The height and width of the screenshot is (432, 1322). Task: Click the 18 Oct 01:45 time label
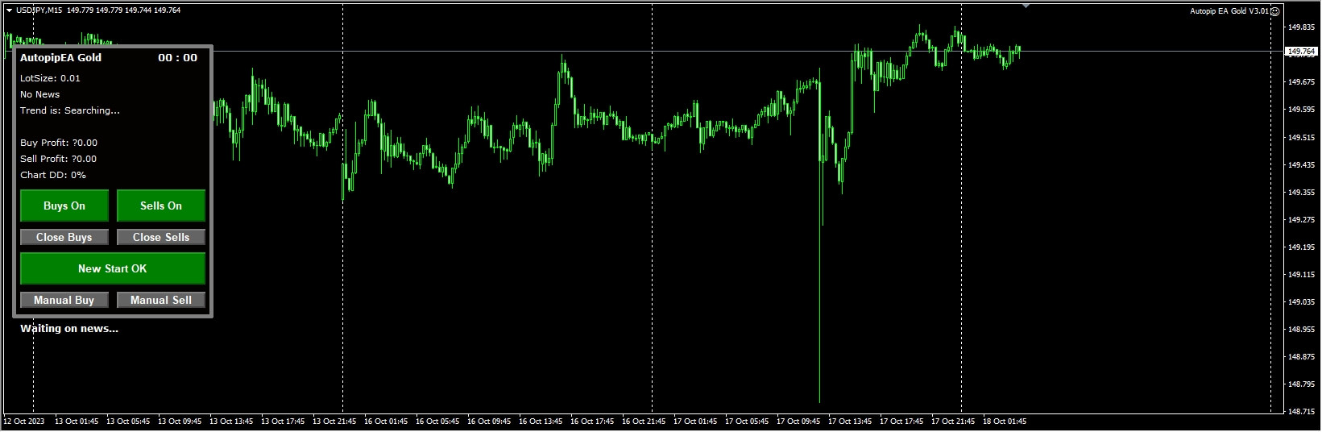pos(1005,421)
